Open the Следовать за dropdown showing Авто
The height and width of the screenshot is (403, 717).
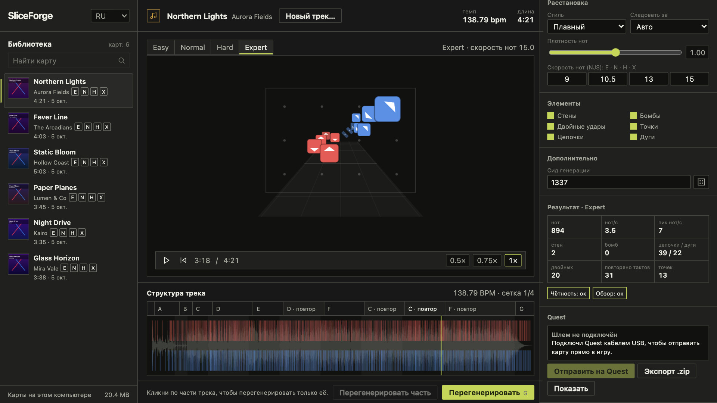(x=670, y=26)
